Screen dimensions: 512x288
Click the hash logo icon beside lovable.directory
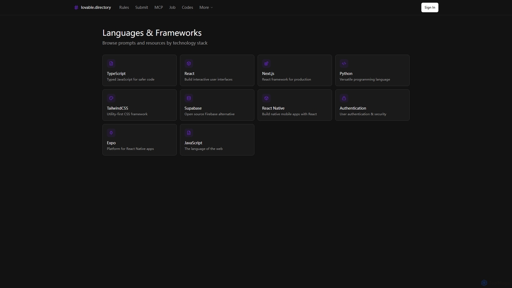click(x=76, y=8)
